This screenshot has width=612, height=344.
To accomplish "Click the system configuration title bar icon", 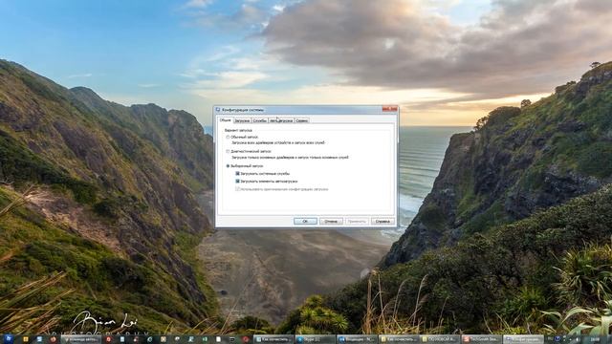I will (x=218, y=110).
